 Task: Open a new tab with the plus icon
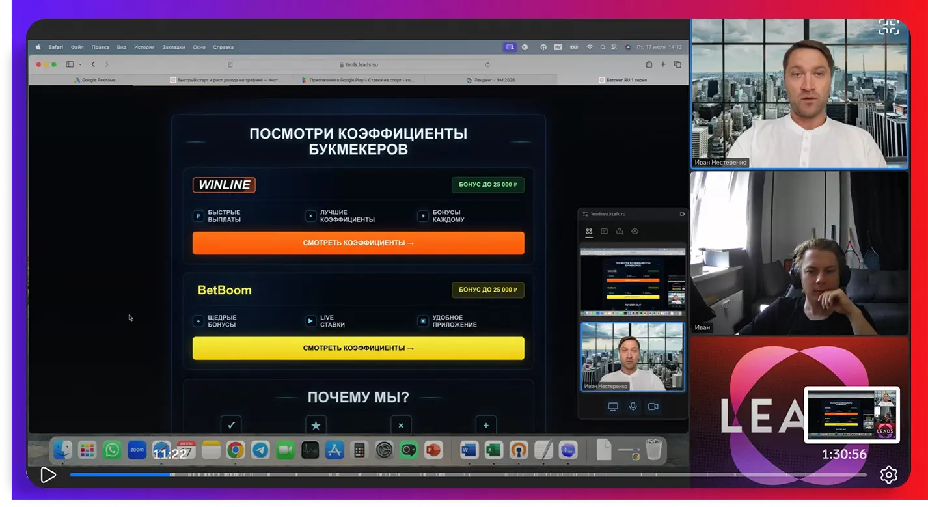(663, 64)
